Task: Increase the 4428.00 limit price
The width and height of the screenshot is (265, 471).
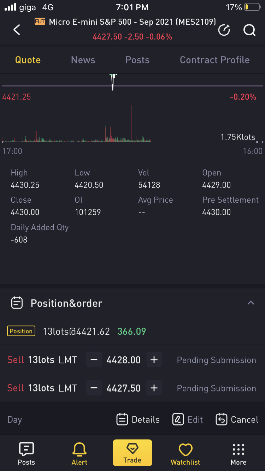Action: click(154, 360)
